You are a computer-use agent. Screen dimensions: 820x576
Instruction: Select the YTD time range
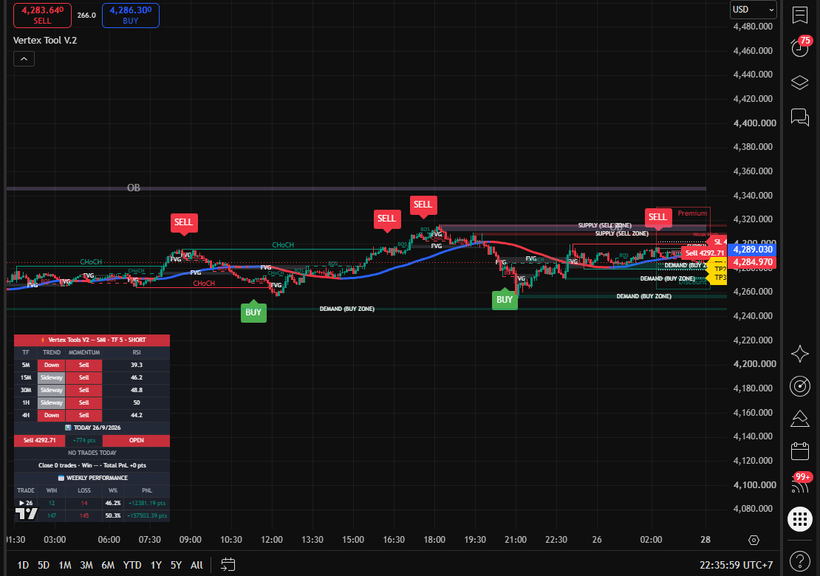point(131,565)
